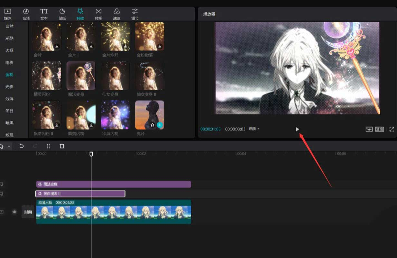Pick the 冬日 effect category
397x258 pixels.
click(10, 111)
